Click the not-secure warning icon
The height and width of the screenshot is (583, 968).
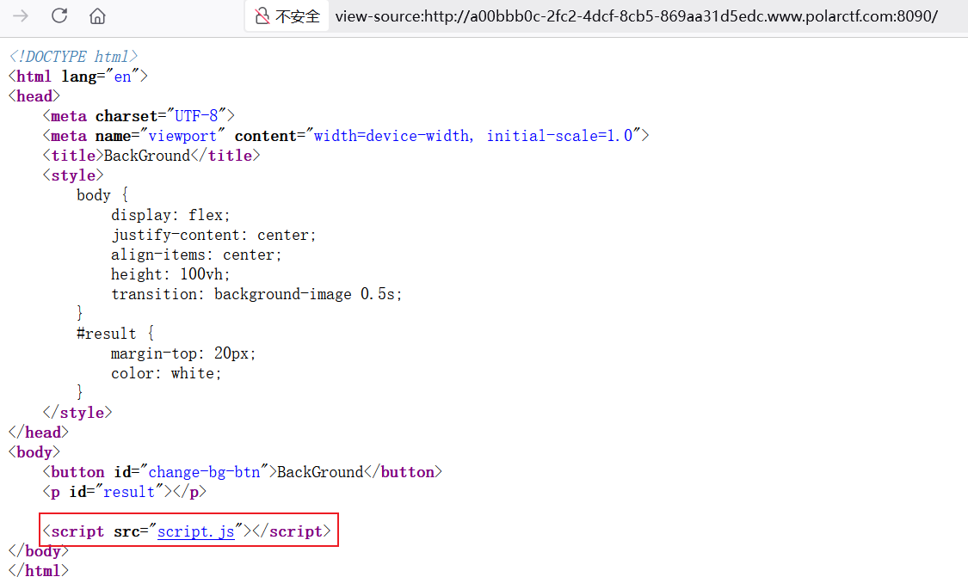coord(262,16)
